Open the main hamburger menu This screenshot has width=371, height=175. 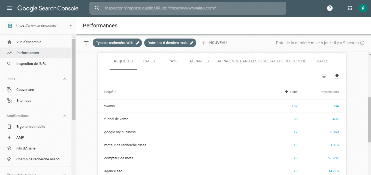[x=10, y=8]
